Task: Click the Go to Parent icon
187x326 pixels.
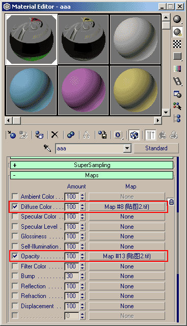Action: 162,135
